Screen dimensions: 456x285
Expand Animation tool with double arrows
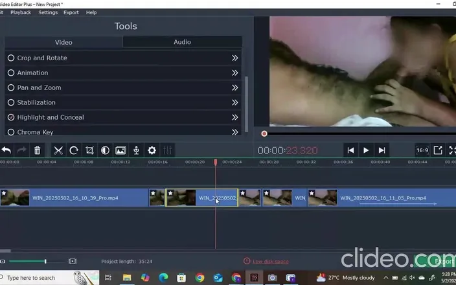point(234,73)
